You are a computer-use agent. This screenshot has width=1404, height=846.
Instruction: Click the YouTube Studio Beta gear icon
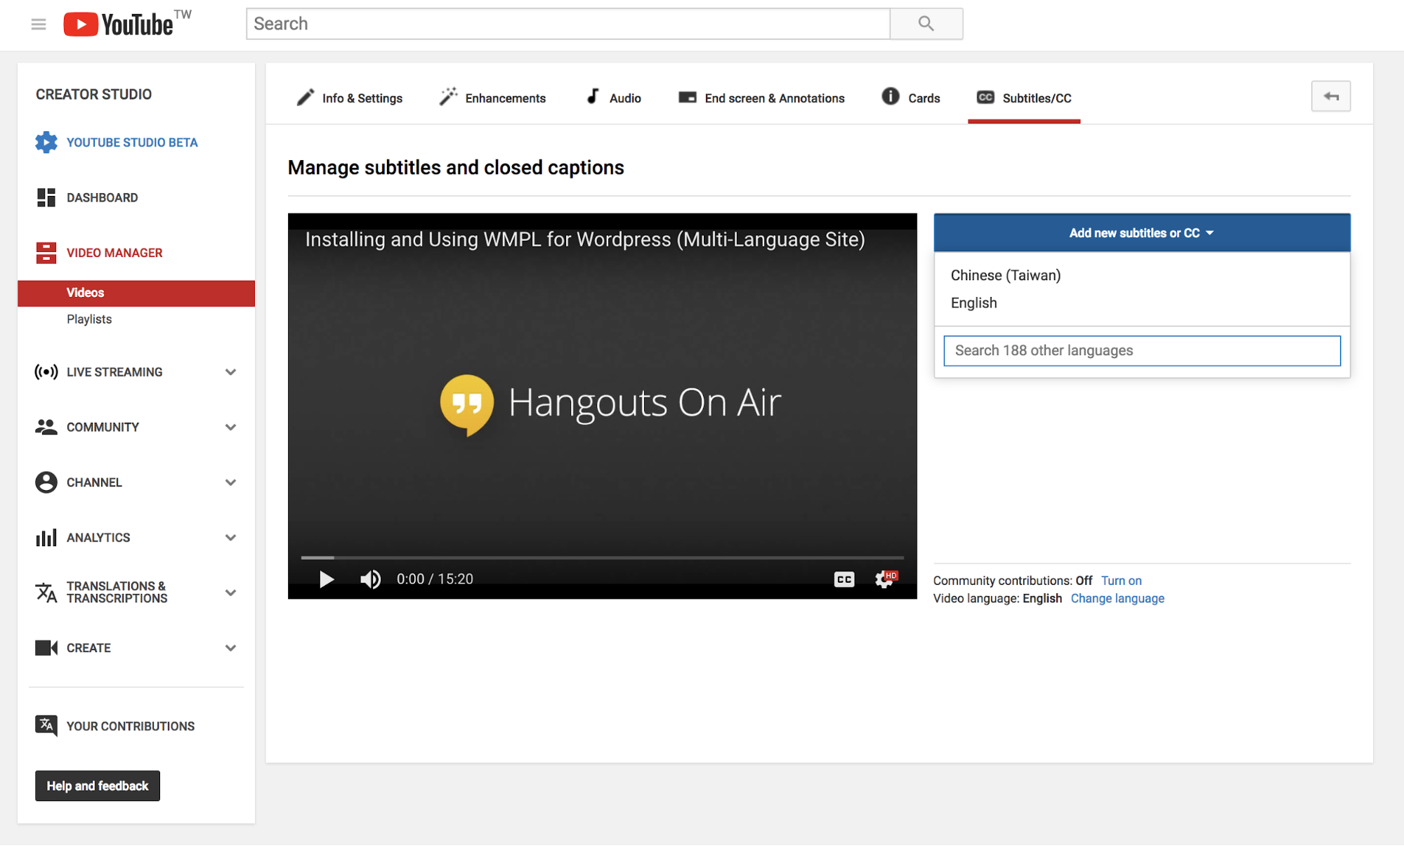pos(46,143)
